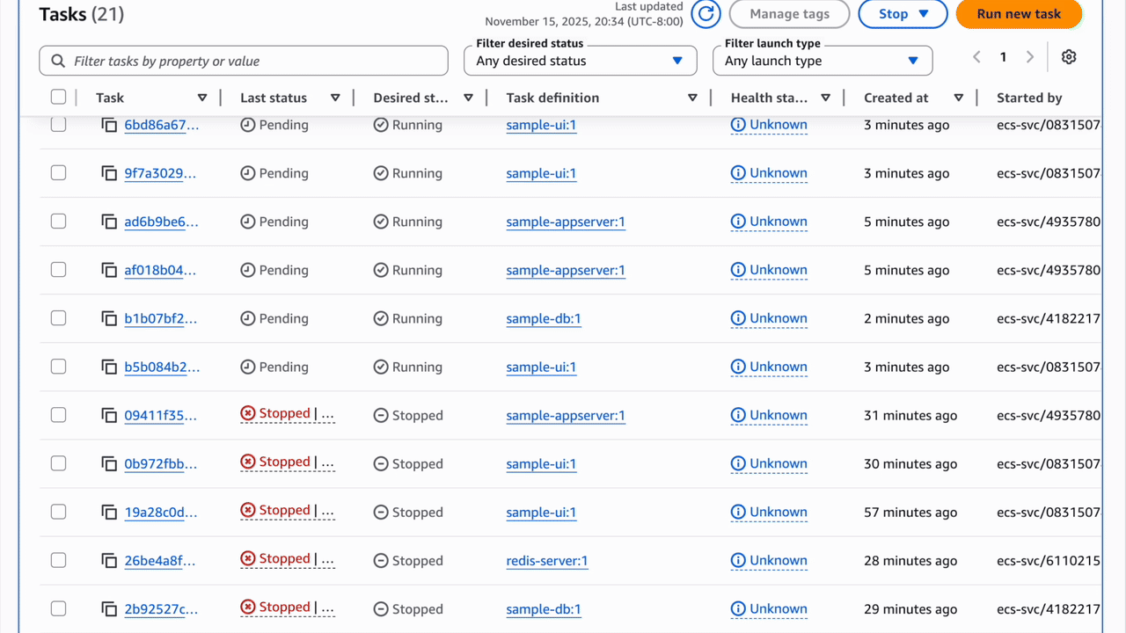
Task: Check the checkbox for task 9f7a3029
Action: [58, 172]
